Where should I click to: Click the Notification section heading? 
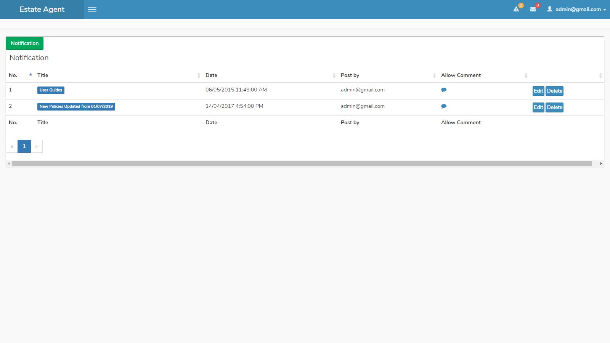pos(29,58)
